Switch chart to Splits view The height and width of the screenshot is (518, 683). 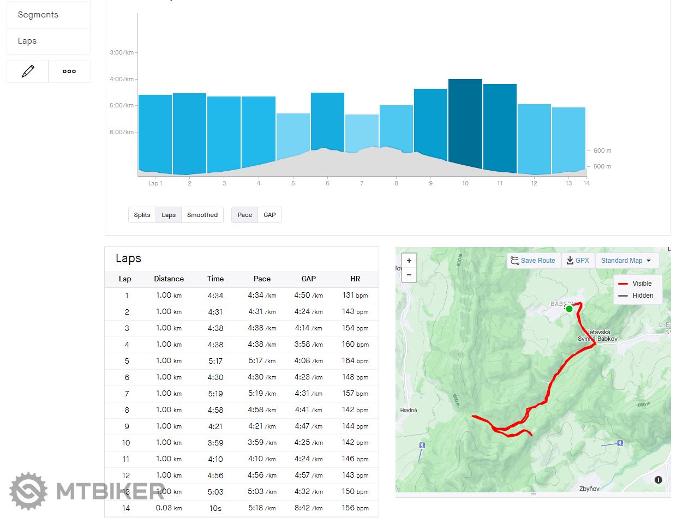142,215
